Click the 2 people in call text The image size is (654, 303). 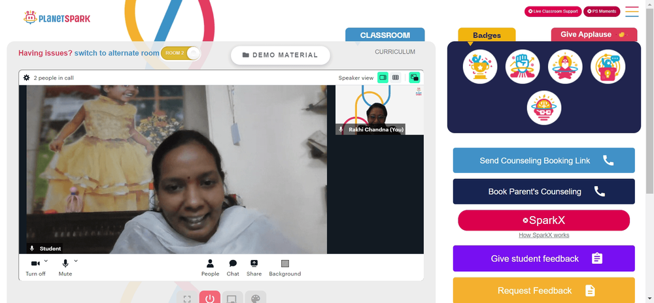[x=54, y=78]
